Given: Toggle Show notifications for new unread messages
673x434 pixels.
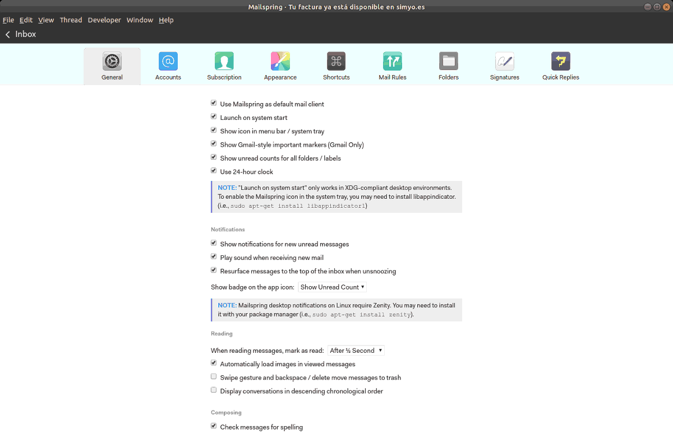Looking at the screenshot, I should pyautogui.click(x=214, y=243).
